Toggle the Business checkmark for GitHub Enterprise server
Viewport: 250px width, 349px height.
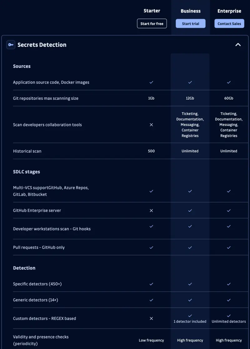190,210
